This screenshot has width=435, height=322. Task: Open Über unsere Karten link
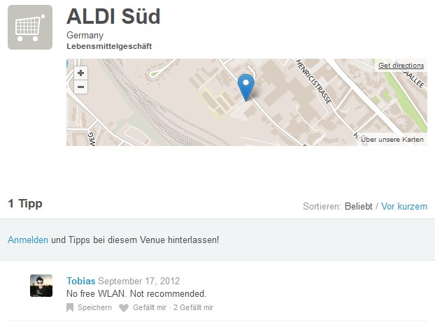point(392,139)
